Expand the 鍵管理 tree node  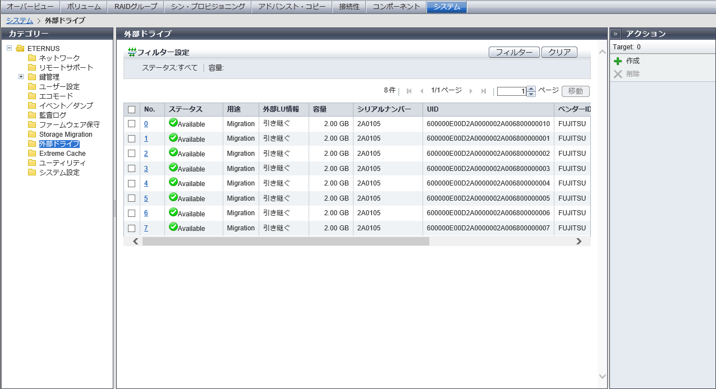(x=21, y=77)
